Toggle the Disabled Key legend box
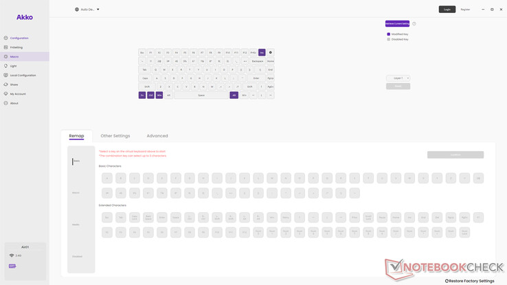This screenshot has width=507, height=285. tap(389, 39)
